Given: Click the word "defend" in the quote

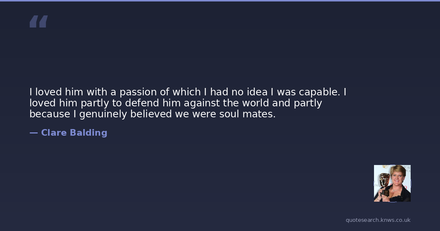Looking at the screenshot, I should click(x=138, y=103).
